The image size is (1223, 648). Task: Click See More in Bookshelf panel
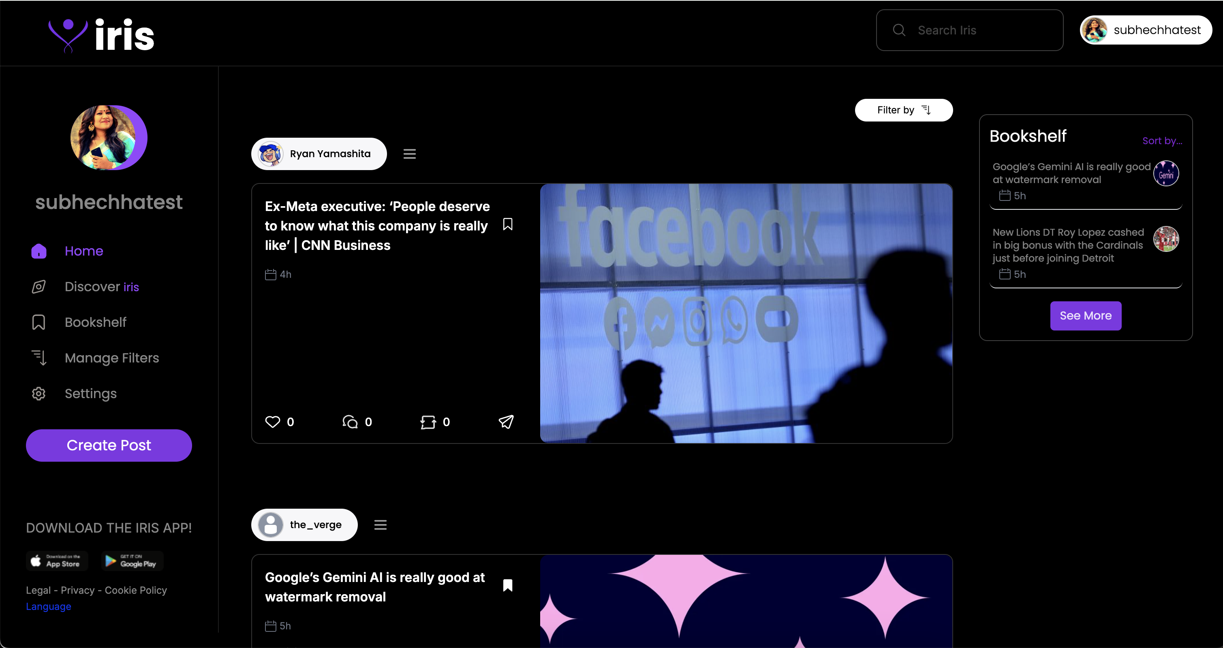coord(1085,315)
